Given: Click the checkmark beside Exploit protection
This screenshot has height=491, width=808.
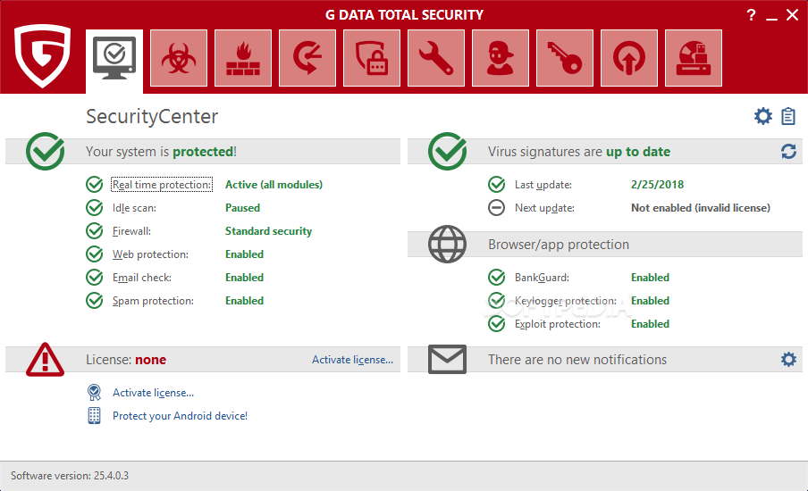Looking at the screenshot, I should (x=496, y=323).
